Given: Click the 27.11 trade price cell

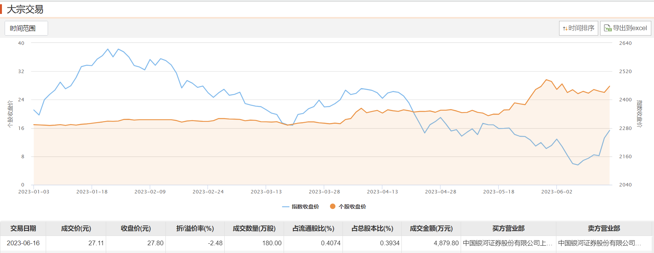Looking at the screenshot, I should tap(76, 243).
